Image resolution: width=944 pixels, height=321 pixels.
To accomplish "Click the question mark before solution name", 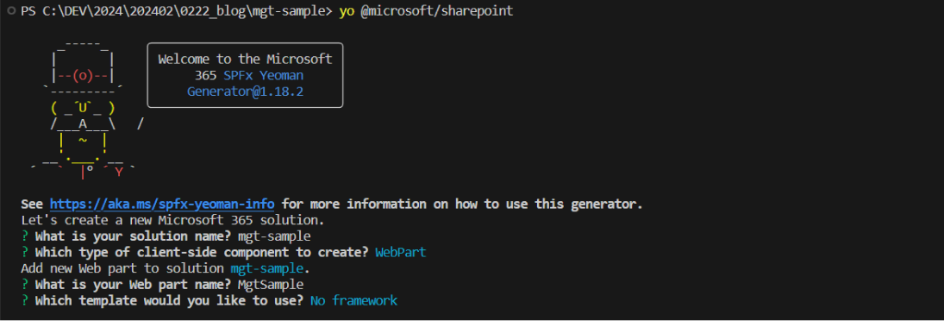I will [24, 236].
